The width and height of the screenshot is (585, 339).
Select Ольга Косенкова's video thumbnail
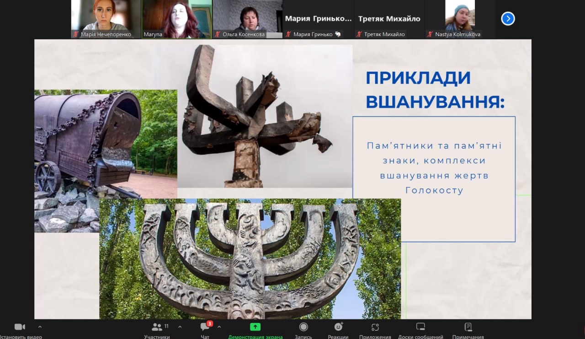click(x=248, y=19)
